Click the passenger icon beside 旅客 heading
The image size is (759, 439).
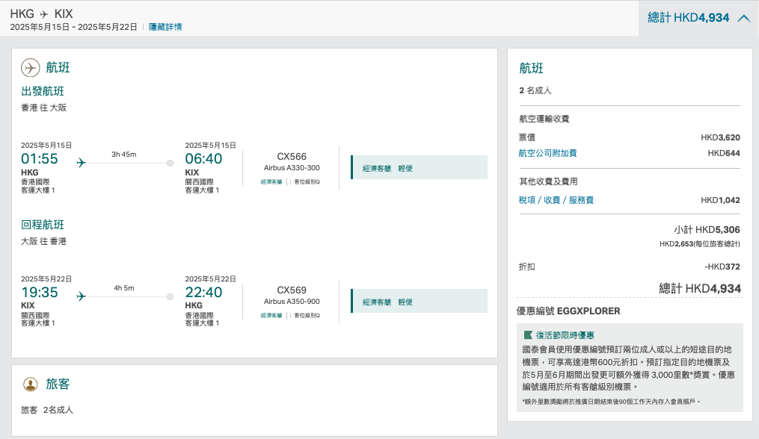coord(31,384)
